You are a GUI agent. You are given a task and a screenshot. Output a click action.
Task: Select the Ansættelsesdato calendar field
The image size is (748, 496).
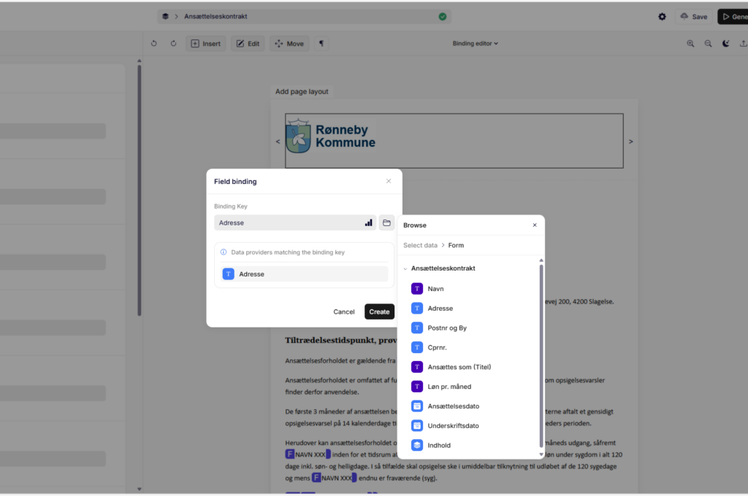coord(453,406)
